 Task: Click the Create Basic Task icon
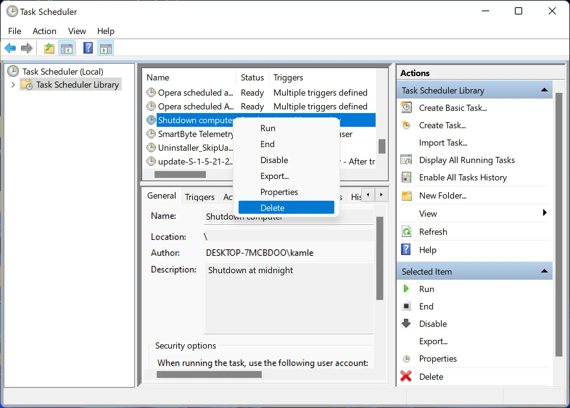coord(406,108)
